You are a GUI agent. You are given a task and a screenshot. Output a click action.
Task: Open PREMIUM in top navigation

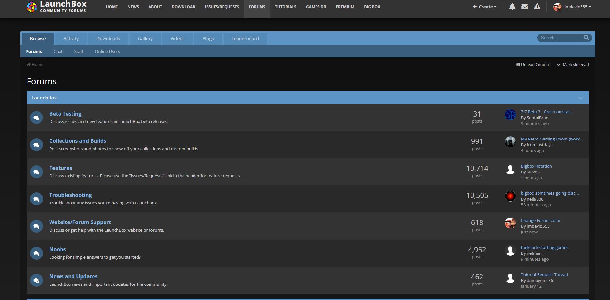(345, 7)
